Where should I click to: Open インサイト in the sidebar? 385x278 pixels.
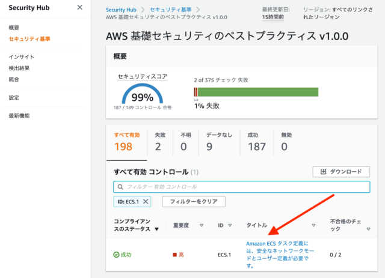[22, 57]
